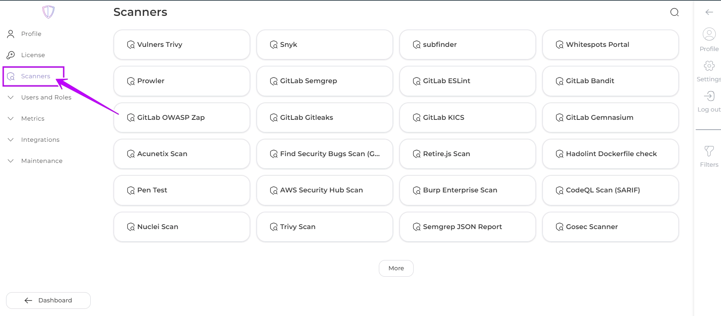Click the search magnifier icon
This screenshot has width=721, height=316.
tap(674, 12)
